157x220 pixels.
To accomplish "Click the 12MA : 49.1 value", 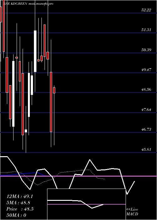I will 20,196.
